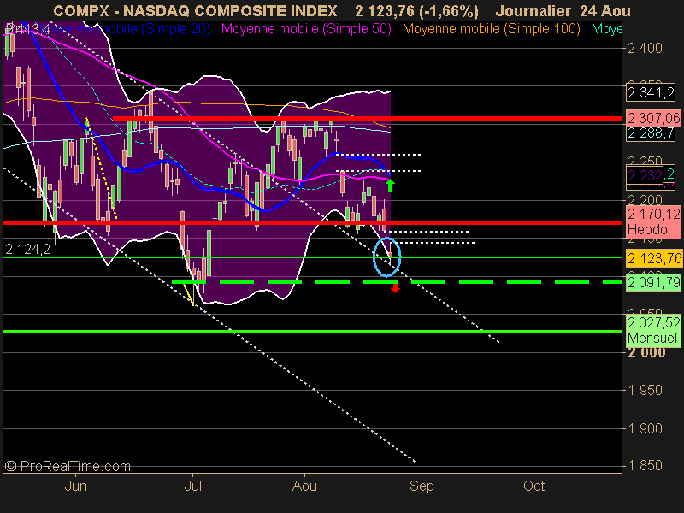Click the green up arrow marker
Viewport: 684px width, 513px height.
391,185
